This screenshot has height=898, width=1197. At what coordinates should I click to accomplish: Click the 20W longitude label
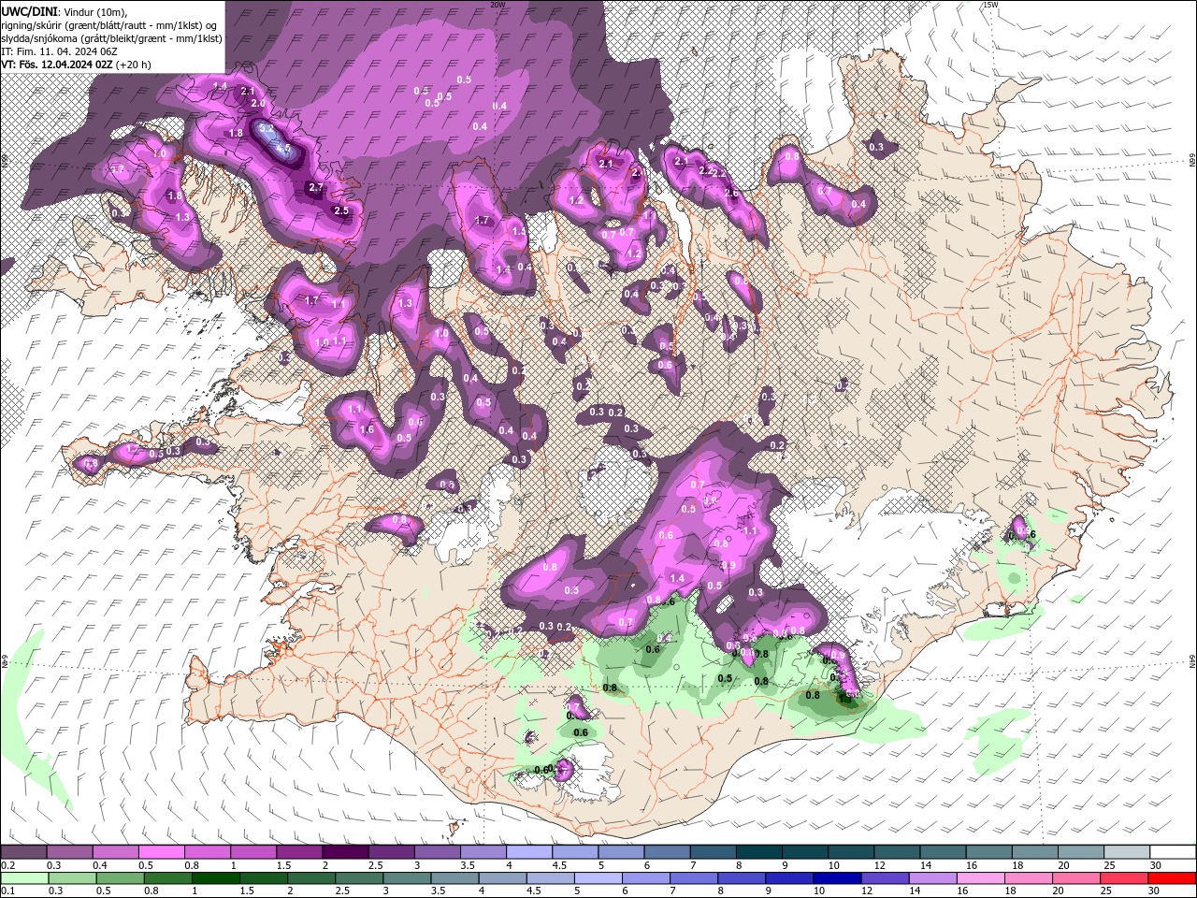pos(498,5)
